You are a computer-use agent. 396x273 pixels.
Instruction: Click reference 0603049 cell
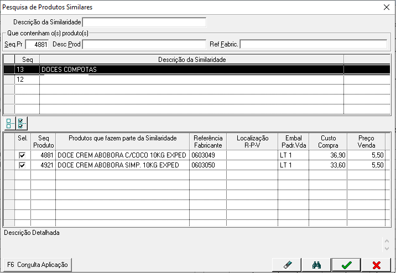[x=208, y=155]
